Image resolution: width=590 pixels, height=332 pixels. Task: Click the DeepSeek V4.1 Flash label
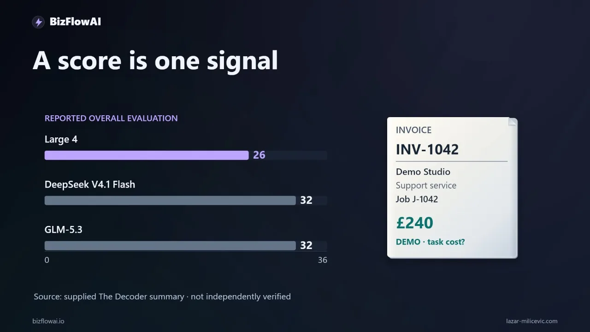click(x=90, y=184)
